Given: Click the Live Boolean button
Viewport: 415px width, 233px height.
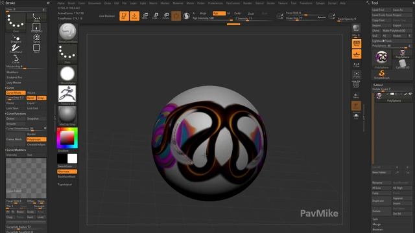Looking at the screenshot, I should click(107, 16).
